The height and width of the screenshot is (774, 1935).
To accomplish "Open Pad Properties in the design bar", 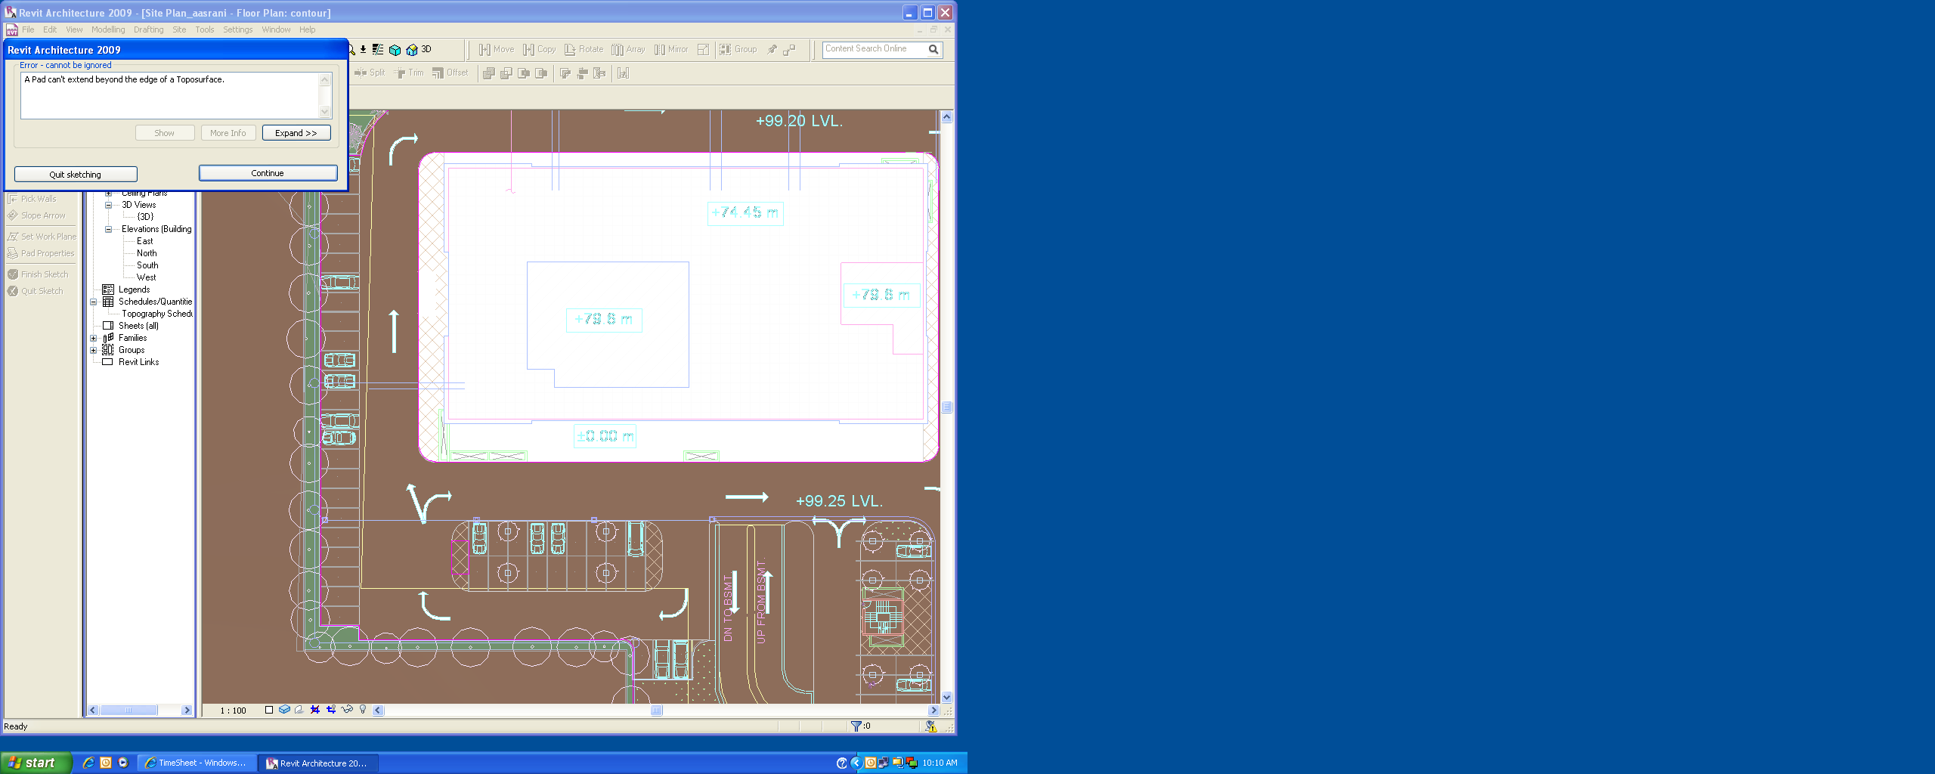I will point(41,253).
